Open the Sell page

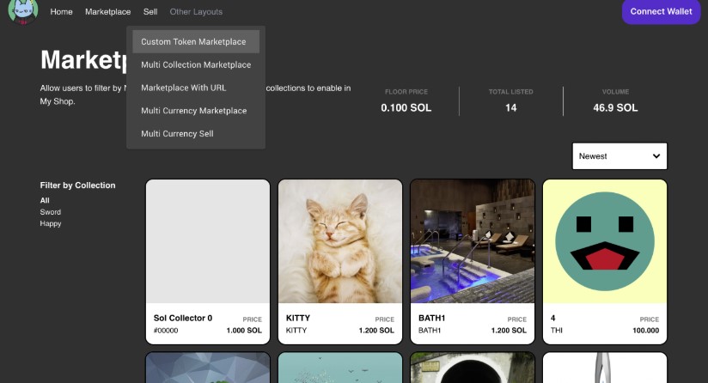click(x=150, y=12)
